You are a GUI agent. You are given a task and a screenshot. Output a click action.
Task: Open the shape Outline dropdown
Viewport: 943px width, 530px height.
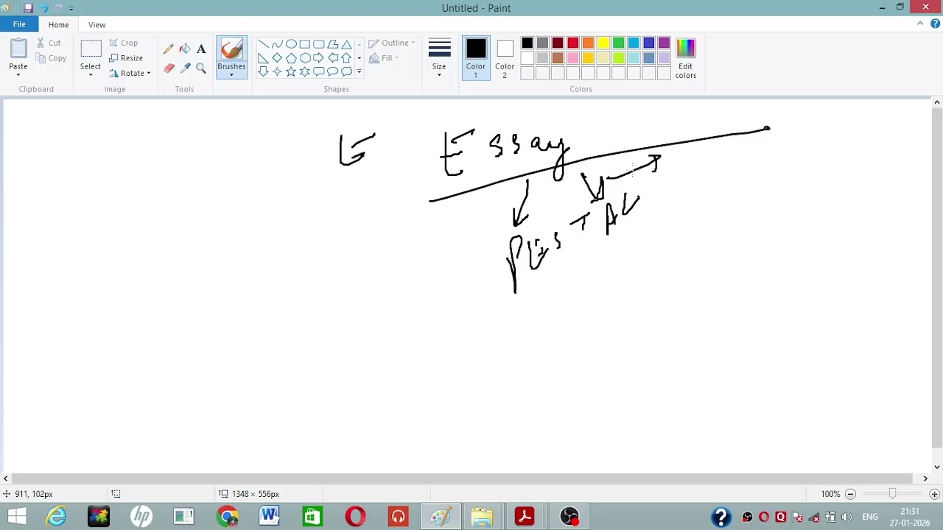392,43
